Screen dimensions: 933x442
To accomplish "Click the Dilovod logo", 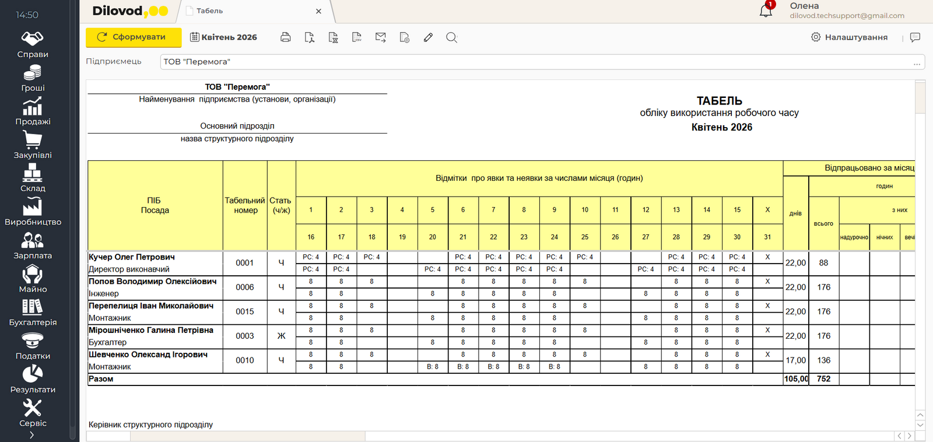I will pyautogui.click(x=130, y=11).
